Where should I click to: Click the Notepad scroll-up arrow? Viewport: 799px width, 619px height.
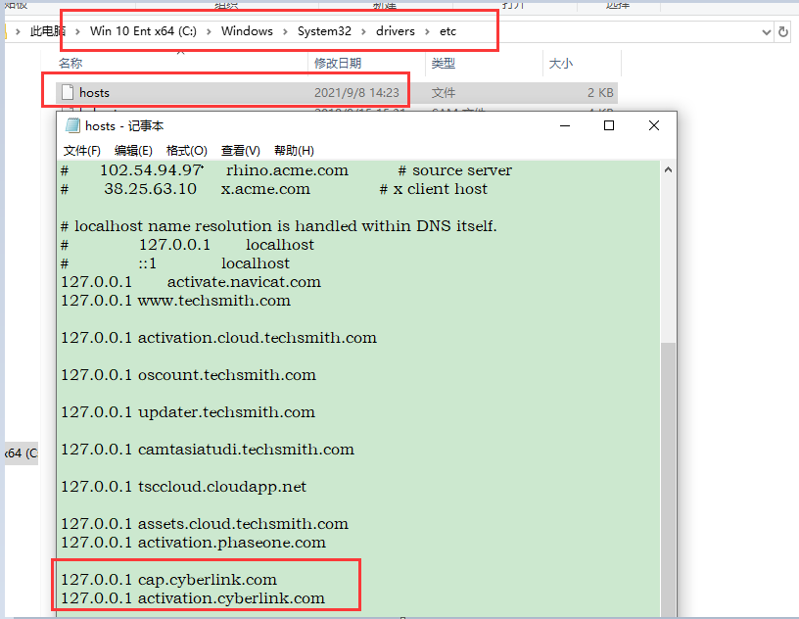pyautogui.click(x=668, y=169)
